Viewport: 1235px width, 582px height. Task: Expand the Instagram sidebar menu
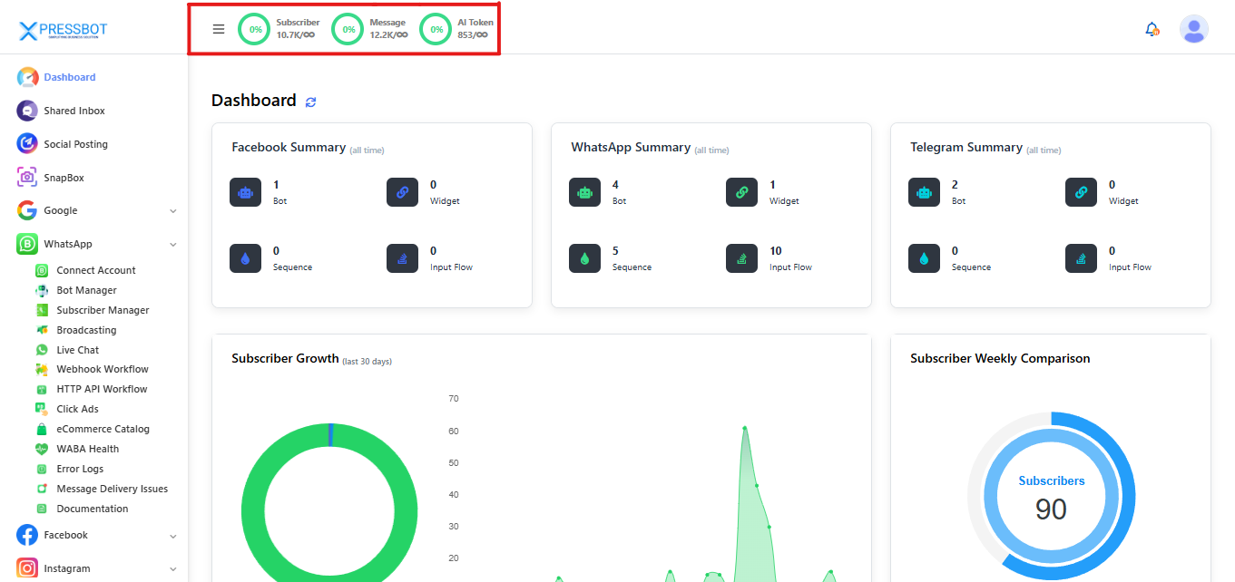[x=172, y=569]
